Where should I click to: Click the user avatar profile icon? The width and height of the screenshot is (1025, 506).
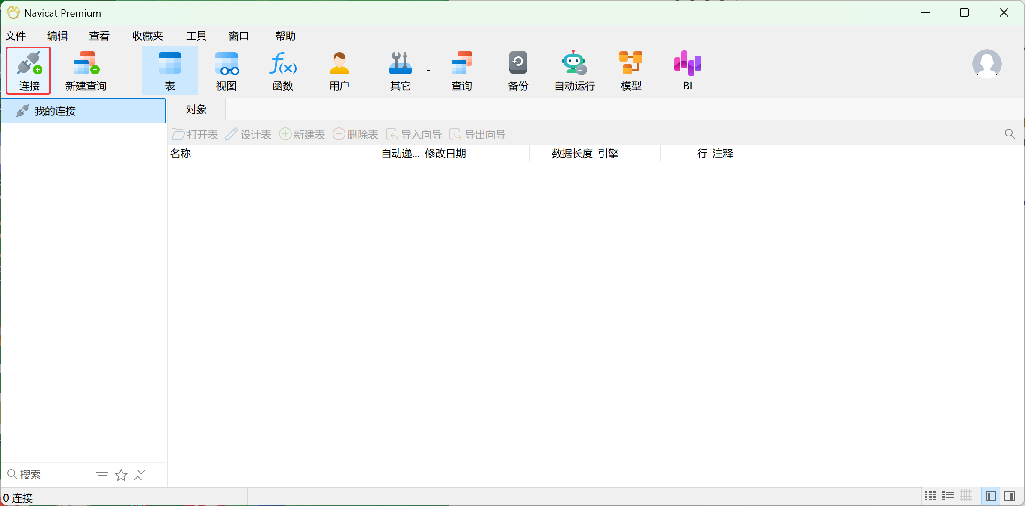(987, 64)
